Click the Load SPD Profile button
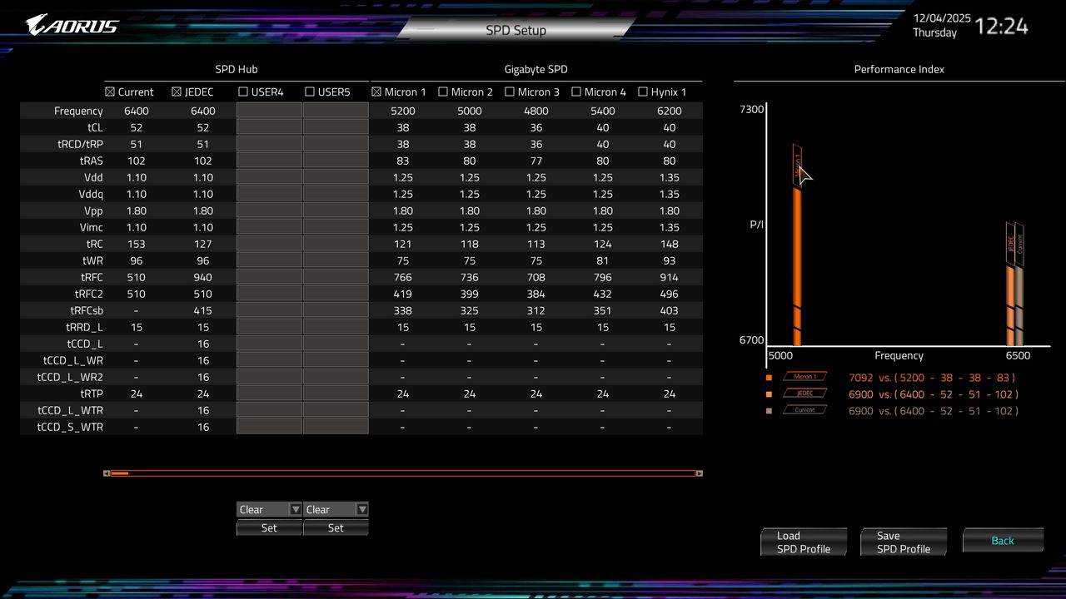This screenshot has height=599, width=1066. 803,541
